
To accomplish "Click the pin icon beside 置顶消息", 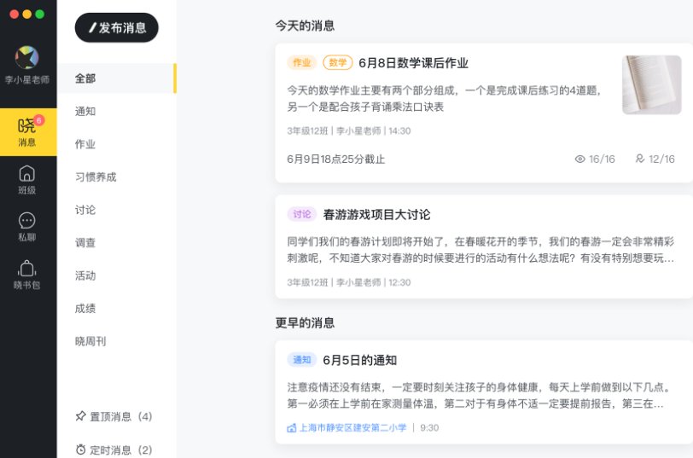I will [80, 416].
